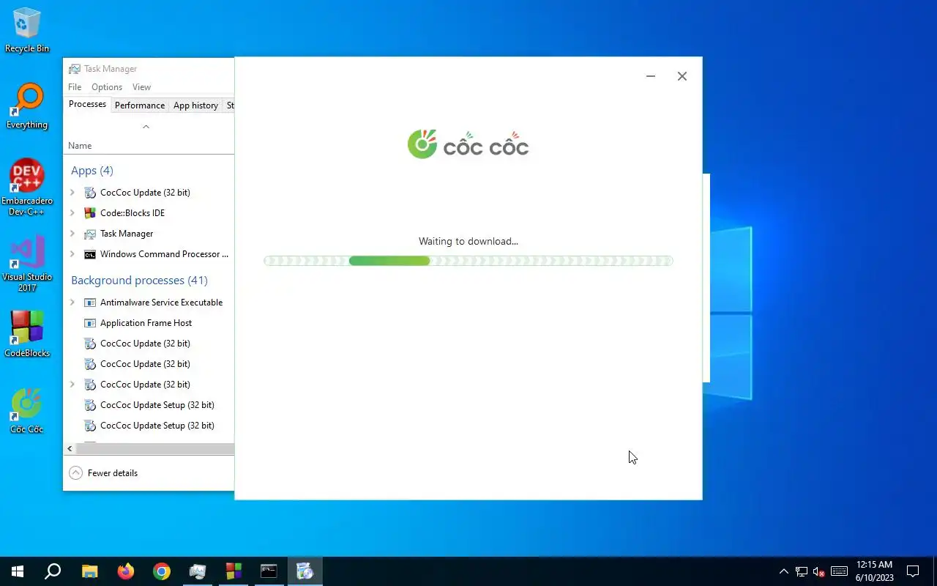This screenshot has height=586, width=937.
Task: Open touch keyboard tray icon
Action: pyautogui.click(x=840, y=571)
